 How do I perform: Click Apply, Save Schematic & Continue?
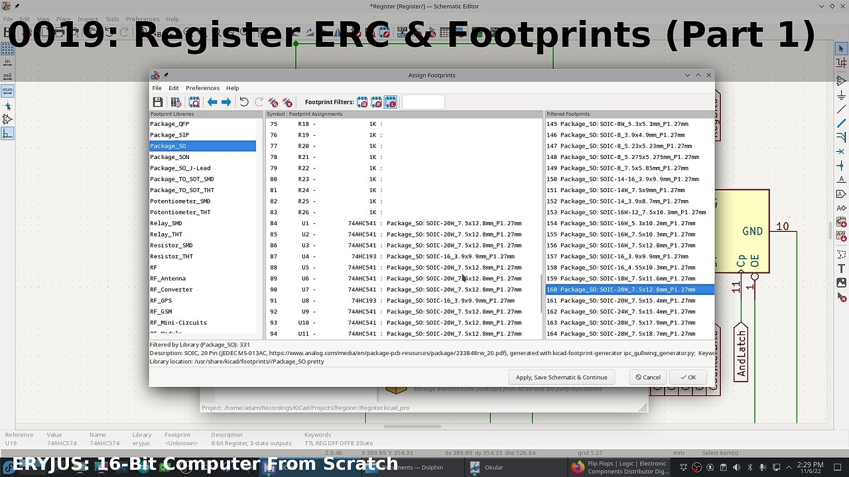click(561, 377)
